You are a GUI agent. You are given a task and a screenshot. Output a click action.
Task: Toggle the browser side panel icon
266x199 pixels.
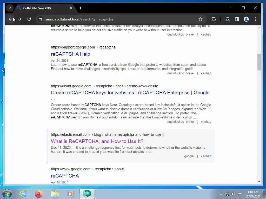[x=237, y=19]
